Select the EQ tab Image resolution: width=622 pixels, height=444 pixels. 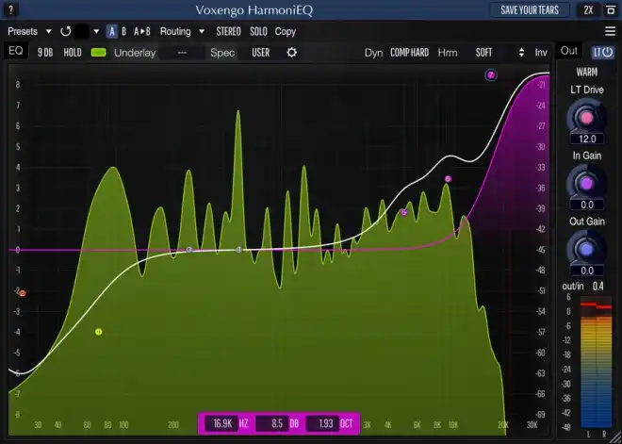[x=16, y=51]
